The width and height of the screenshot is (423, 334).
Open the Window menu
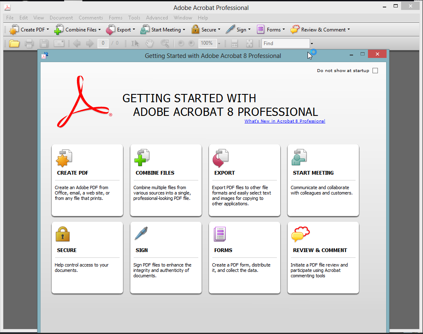coord(183,18)
